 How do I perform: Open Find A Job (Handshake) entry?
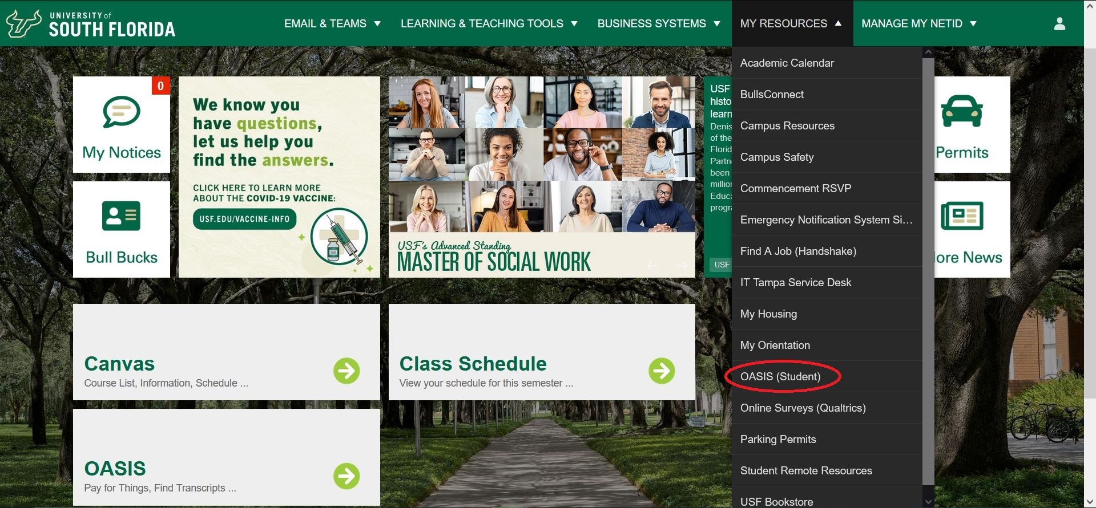pos(798,251)
